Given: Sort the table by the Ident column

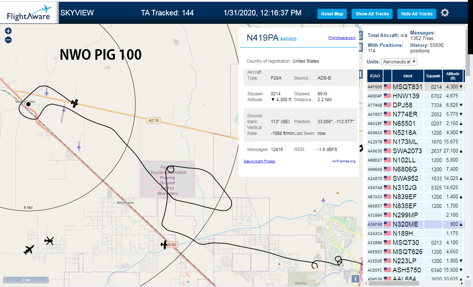Looking at the screenshot, I should pos(408,76).
